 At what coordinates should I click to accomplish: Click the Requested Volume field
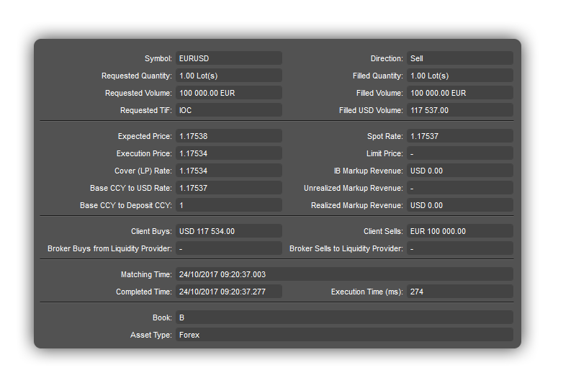(229, 93)
